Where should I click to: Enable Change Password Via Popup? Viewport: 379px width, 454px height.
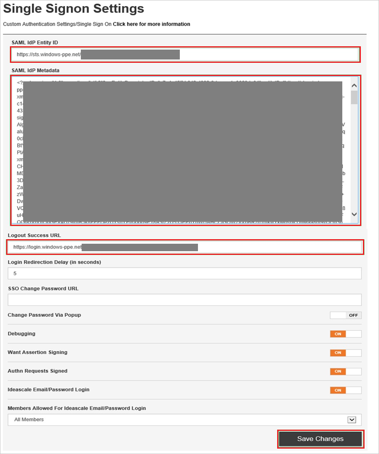345,315
